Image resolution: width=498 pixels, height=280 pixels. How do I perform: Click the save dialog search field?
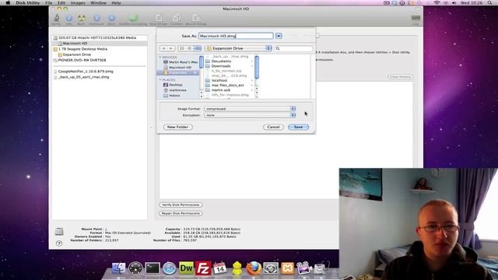click(293, 48)
